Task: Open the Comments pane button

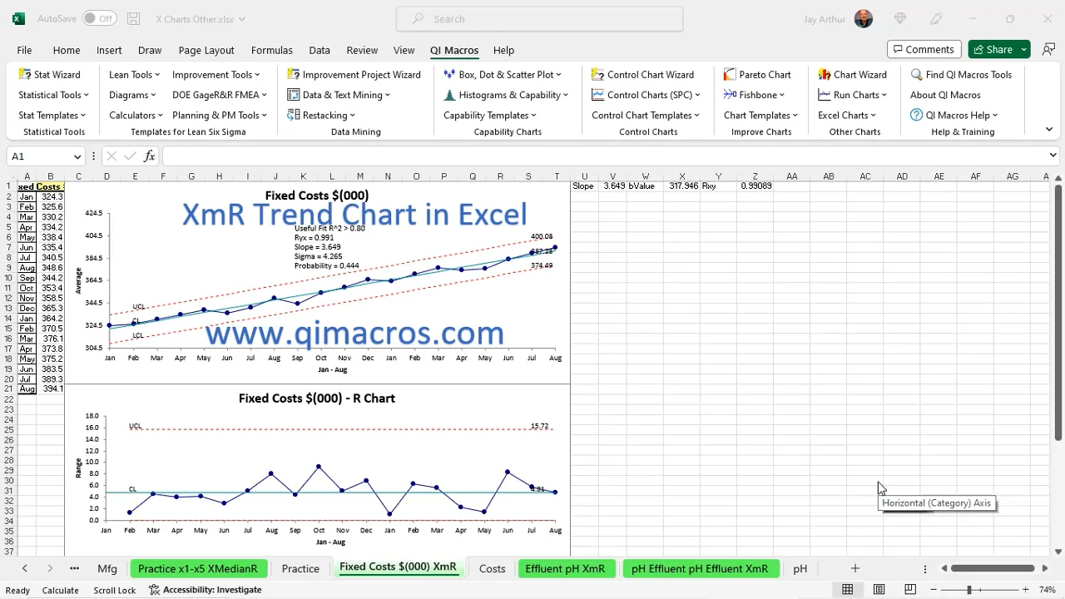Action: coord(924,50)
